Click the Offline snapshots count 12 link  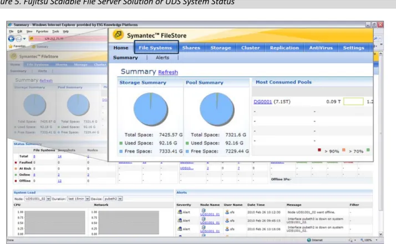click(59, 181)
